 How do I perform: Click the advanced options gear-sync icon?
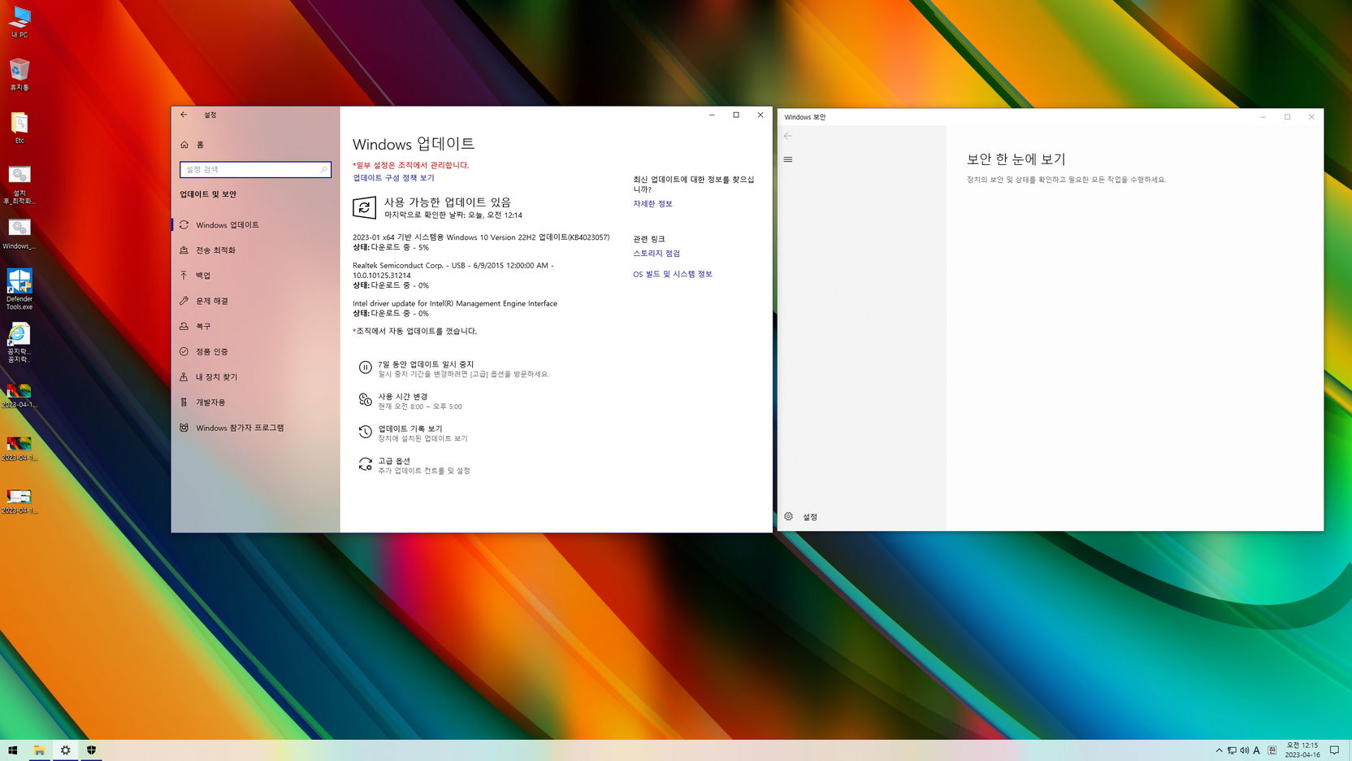pyautogui.click(x=365, y=463)
